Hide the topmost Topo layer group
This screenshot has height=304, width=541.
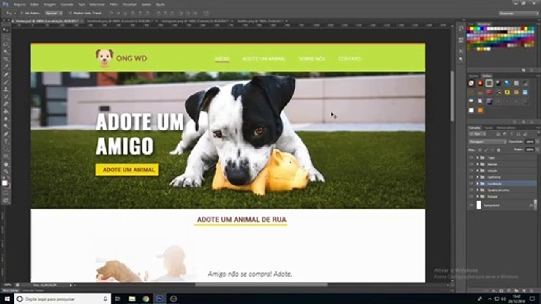coord(470,158)
